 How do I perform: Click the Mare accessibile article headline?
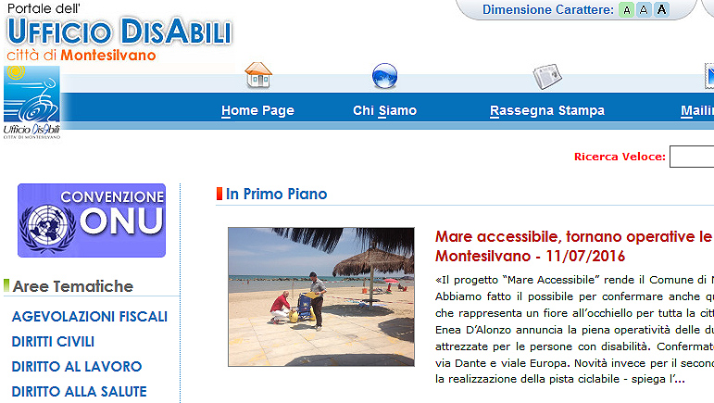(x=574, y=246)
